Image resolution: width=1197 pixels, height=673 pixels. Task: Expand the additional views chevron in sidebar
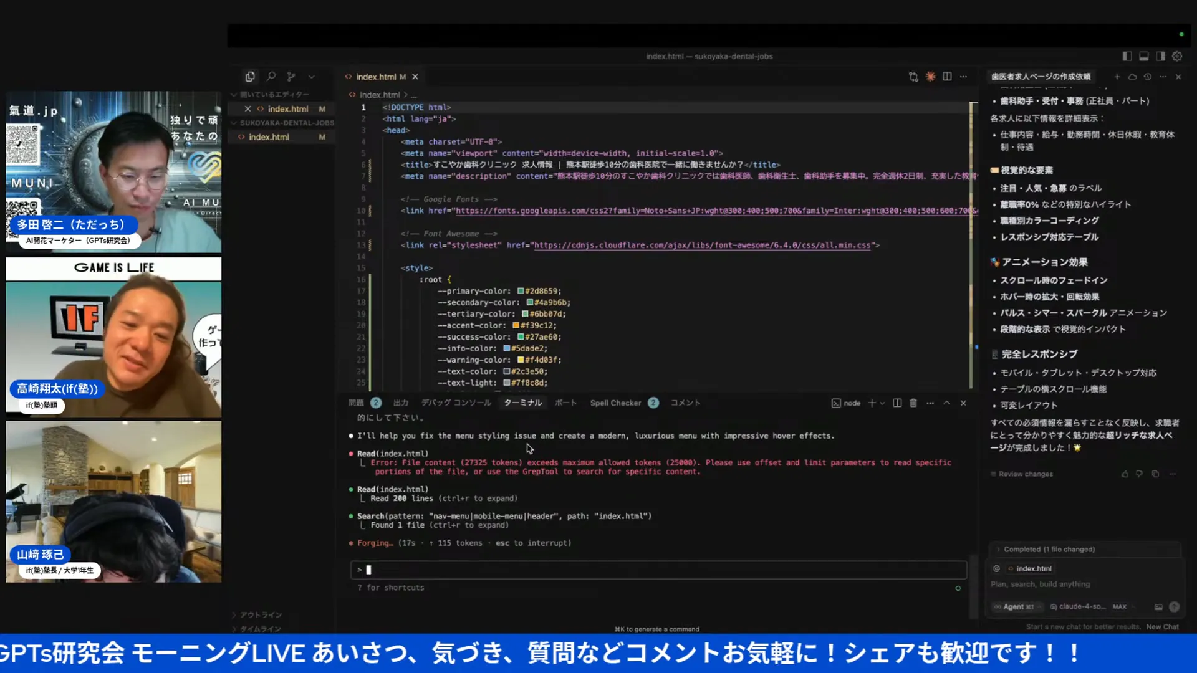tap(312, 77)
